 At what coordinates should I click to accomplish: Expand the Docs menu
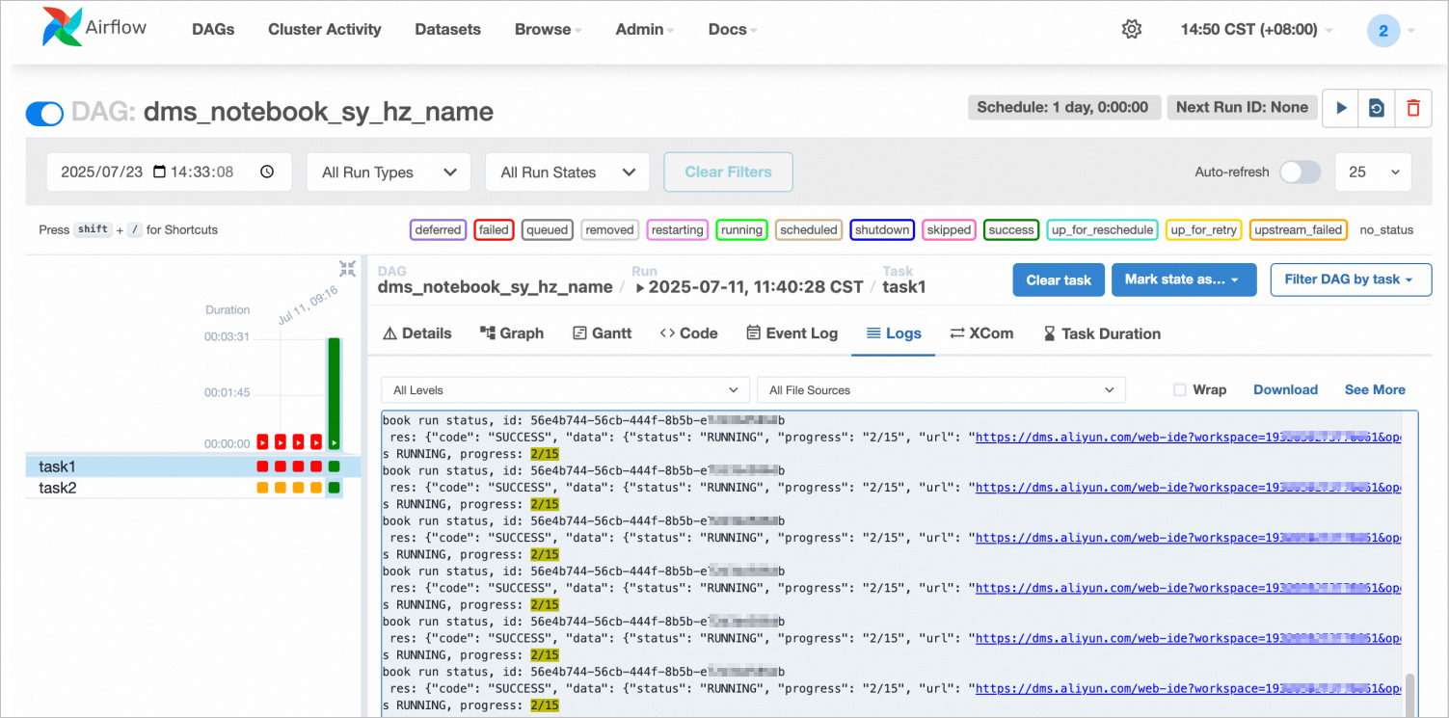(733, 29)
